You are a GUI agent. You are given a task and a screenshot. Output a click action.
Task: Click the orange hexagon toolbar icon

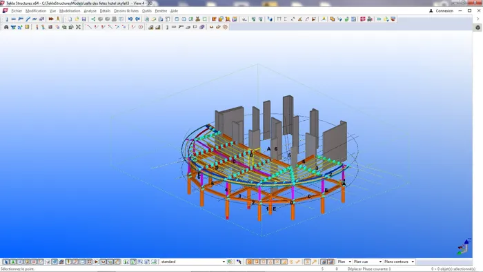coord(225,27)
